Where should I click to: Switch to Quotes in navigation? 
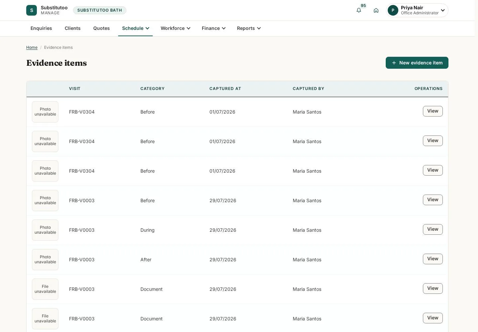tap(102, 28)
